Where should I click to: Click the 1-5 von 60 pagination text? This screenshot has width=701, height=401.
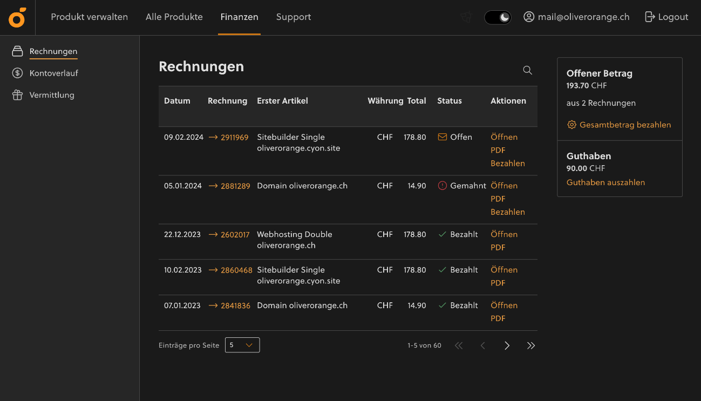(x=424, y=345)
